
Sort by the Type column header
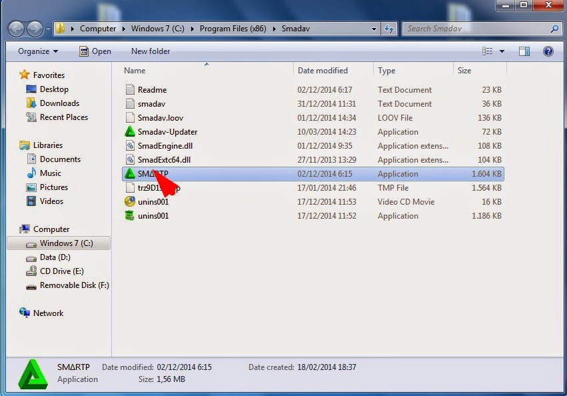pos(386,71)
